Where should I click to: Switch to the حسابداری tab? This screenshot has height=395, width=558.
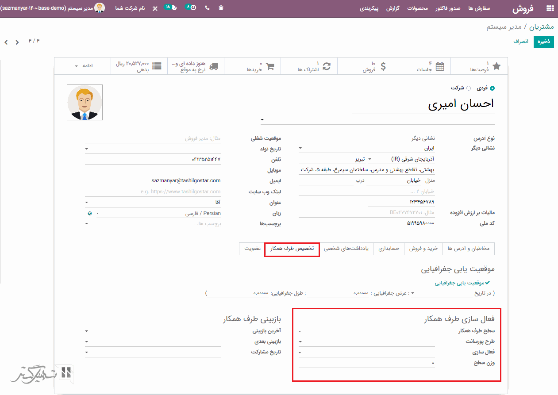pyautogui.click(x=389, y=249)
